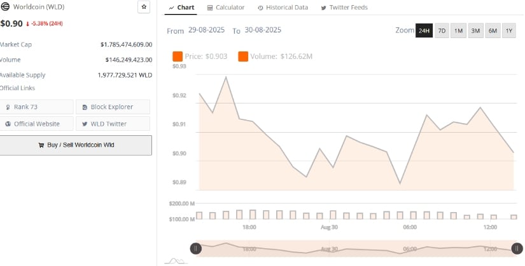Click the 18:00 time axis label

pos(249,227)
